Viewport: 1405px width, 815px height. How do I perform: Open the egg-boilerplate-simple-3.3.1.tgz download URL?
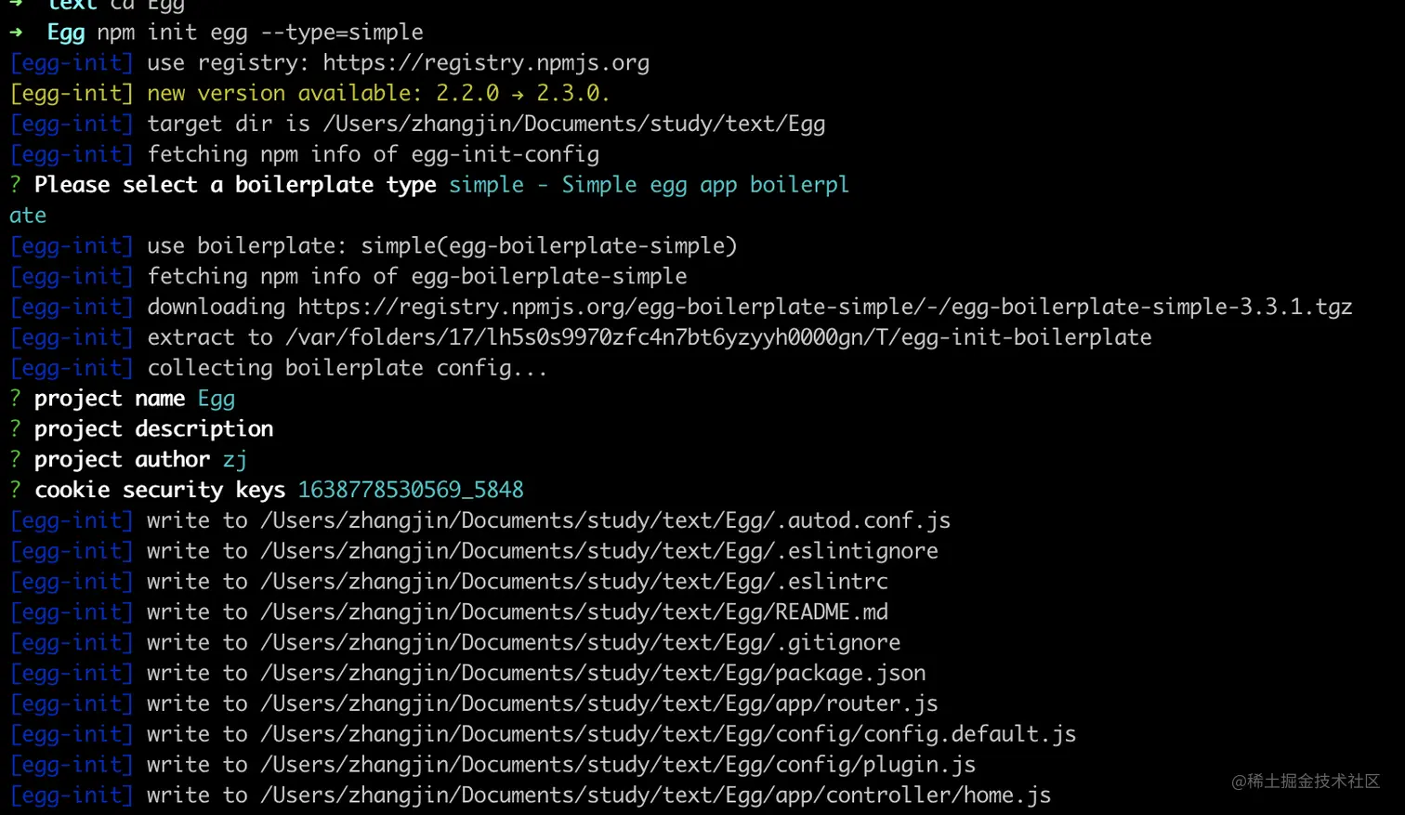coord(824,307)
